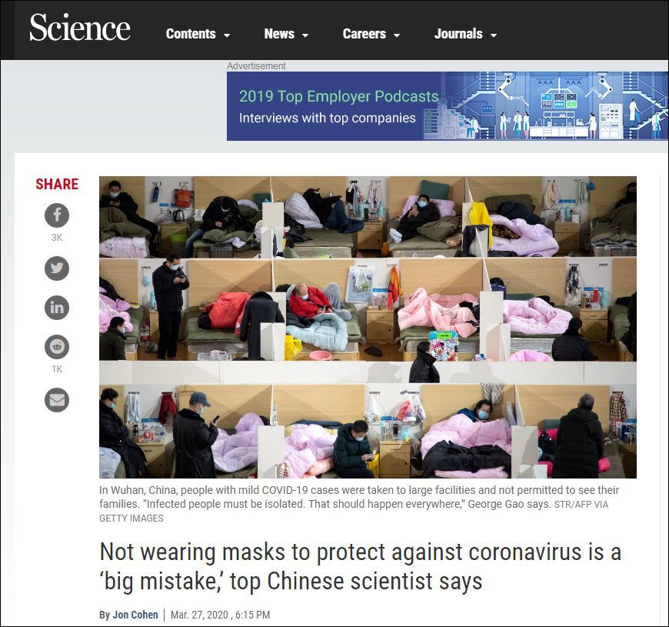Share article via Twitter bird icon
This screenshot has height=627, width=669.
pos(57,268)
